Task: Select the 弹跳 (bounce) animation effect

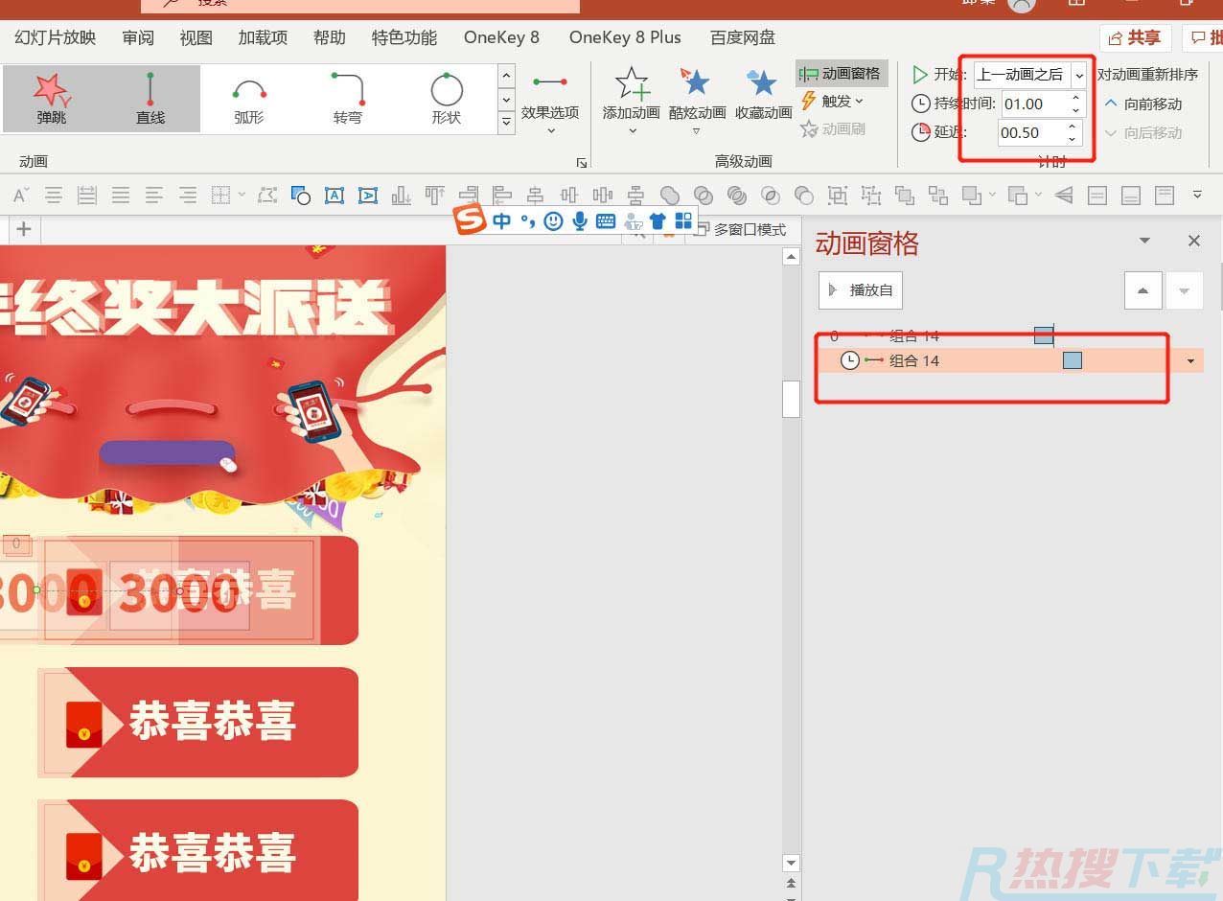Action: 52,96
